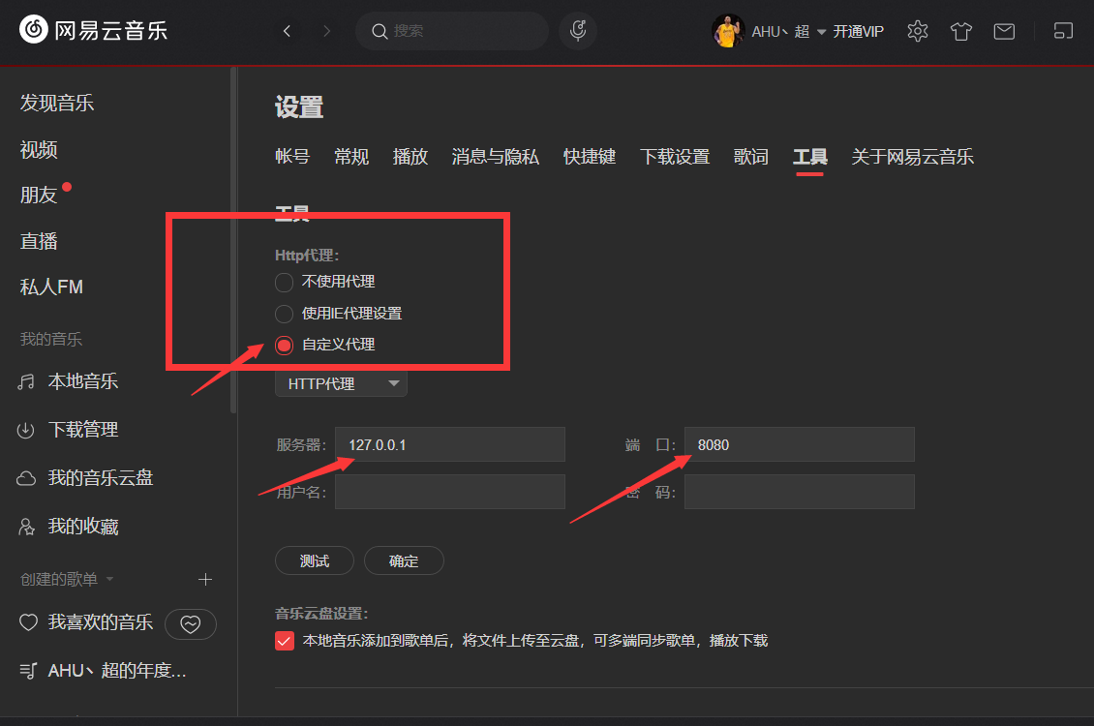Select 使用IE代理设置 radio button
The width and height of the screenshot is (1094, 726).
coord(284,314)
